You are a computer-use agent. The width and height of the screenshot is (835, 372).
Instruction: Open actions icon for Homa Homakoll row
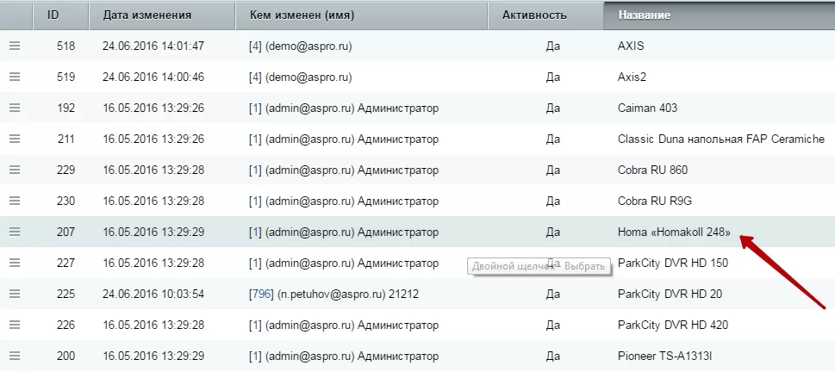[x=15, y=232]
